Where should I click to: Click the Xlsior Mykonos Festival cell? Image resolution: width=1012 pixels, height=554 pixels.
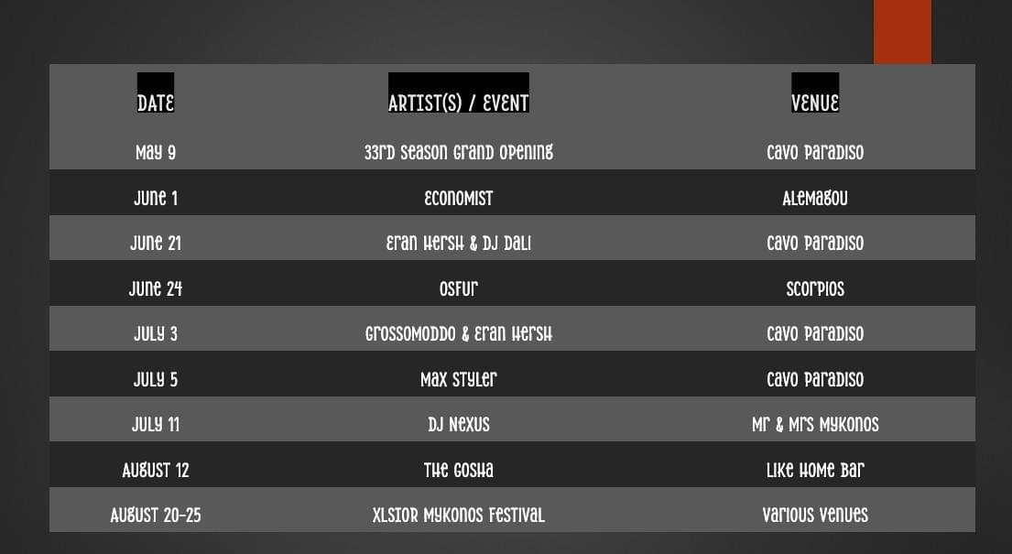click(458, 515)
